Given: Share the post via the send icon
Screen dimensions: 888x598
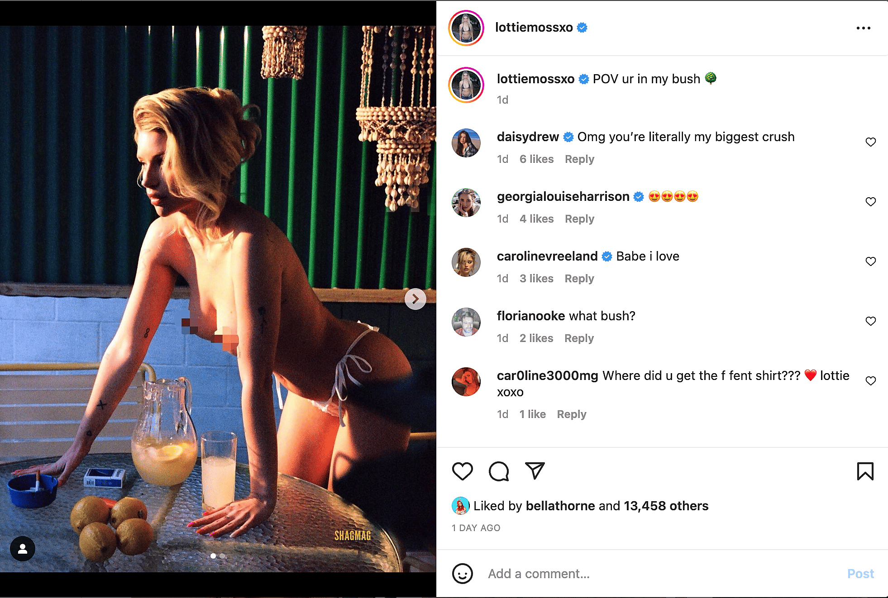Looking at the screenshot, I should 535,470.
